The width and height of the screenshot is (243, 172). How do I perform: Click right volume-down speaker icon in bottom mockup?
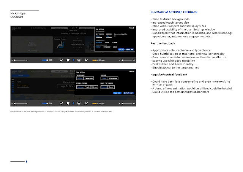(120, 104)
